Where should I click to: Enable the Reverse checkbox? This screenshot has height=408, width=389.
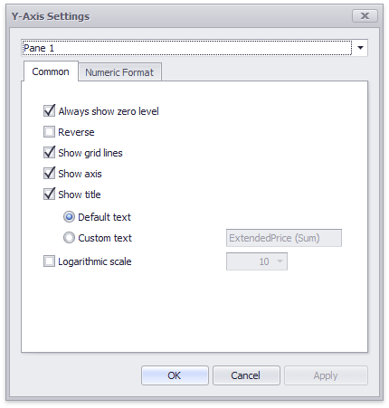click(49, 132)
